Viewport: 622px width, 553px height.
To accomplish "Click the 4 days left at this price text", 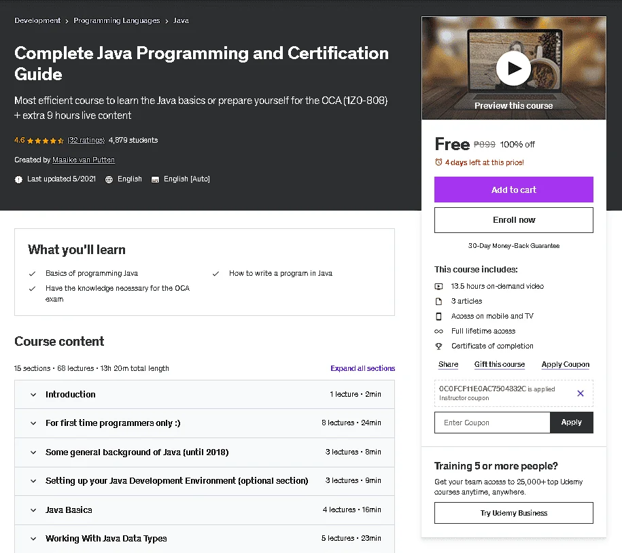I will tap(485, 162).
